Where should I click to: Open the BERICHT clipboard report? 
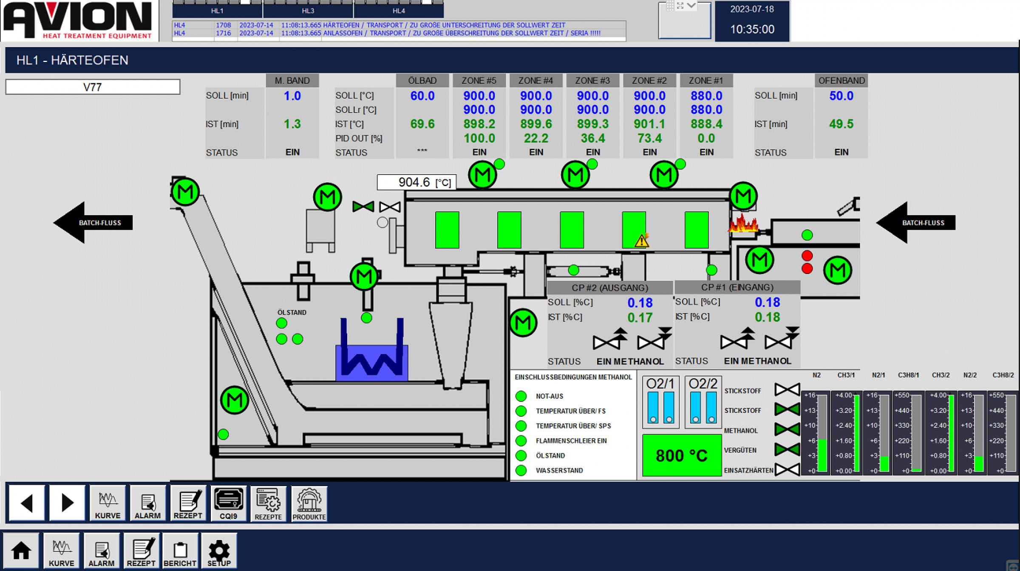pyautogui.click(x=180, y=551)
